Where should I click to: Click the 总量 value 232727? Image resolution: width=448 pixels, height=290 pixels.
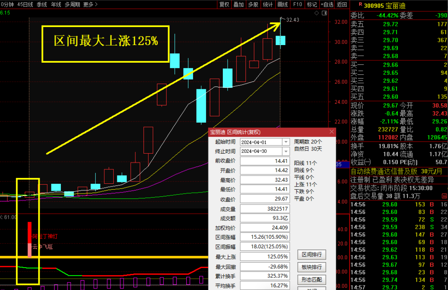tap(388, 129)
